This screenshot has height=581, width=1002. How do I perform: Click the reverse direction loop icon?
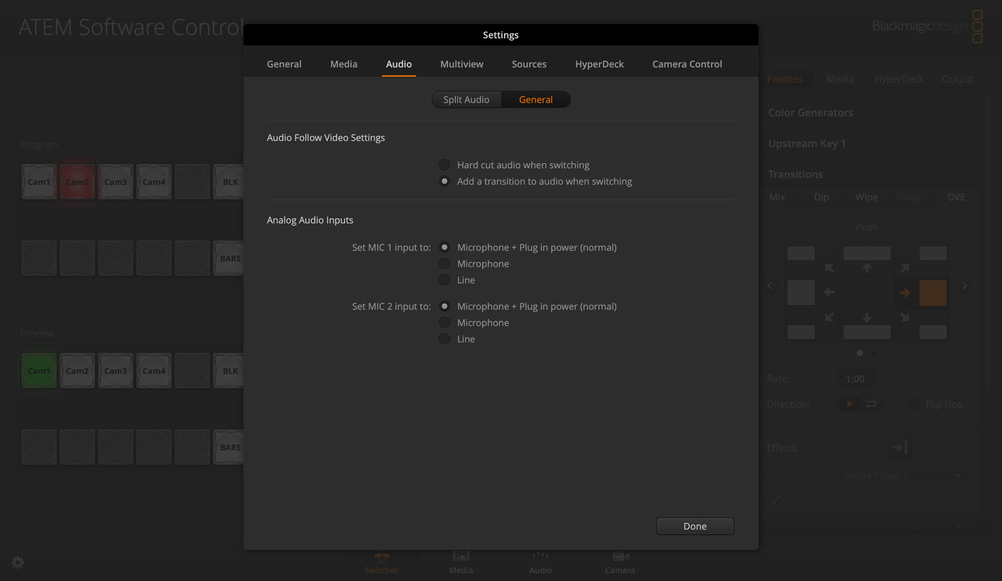(872, 404)
